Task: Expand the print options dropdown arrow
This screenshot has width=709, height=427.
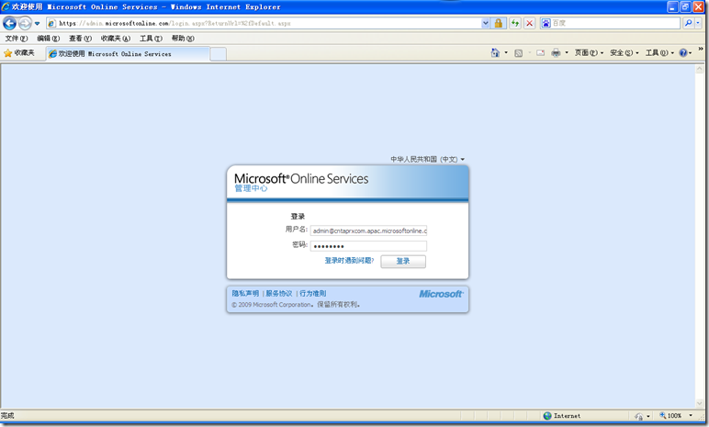Action: (x=567, y=53)
